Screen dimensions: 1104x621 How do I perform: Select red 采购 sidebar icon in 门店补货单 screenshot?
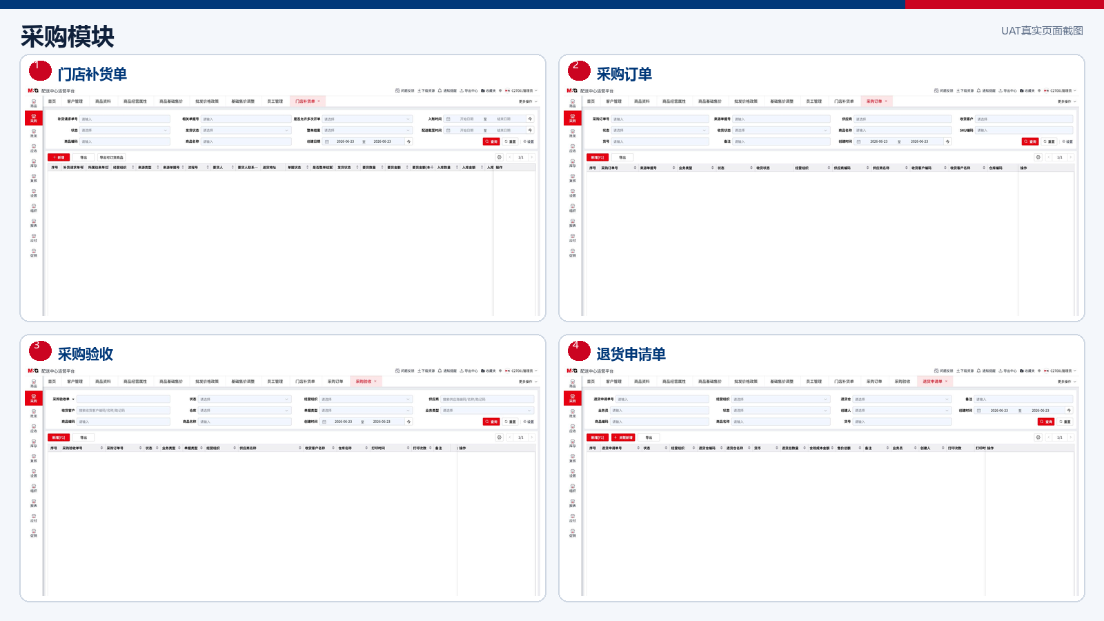click(x=33, y=118)
